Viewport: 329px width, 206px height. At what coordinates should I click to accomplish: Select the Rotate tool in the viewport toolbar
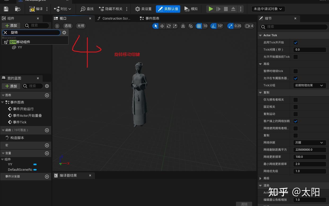(x=169, y=26)
